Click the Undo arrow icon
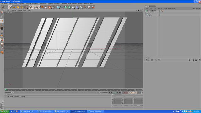This screenshot has height=113, width=201. 3,7
